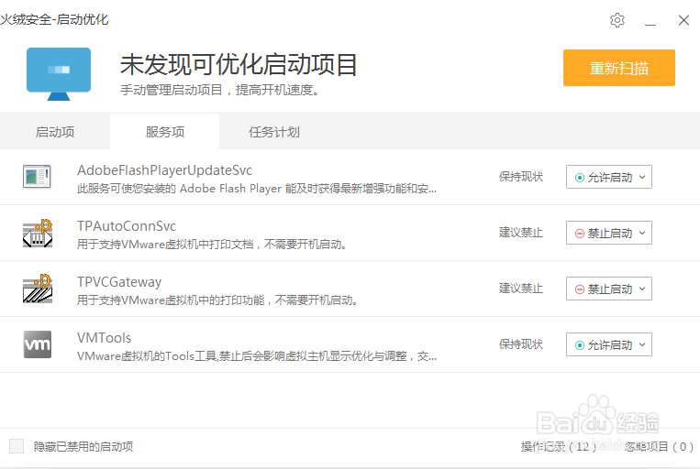Viewport: 700px width, 469px height.
Task: Select the TPVCGateway service name
Action: pos(119,282)
